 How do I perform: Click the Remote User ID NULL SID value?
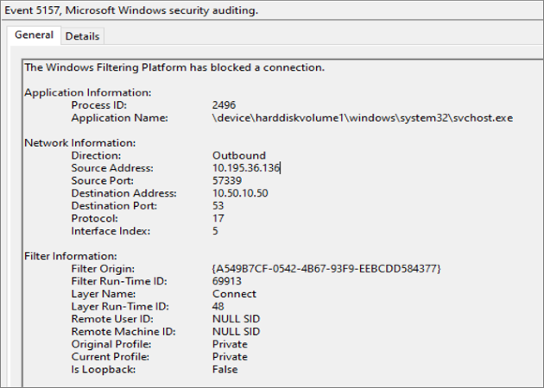tap(236, 319)
